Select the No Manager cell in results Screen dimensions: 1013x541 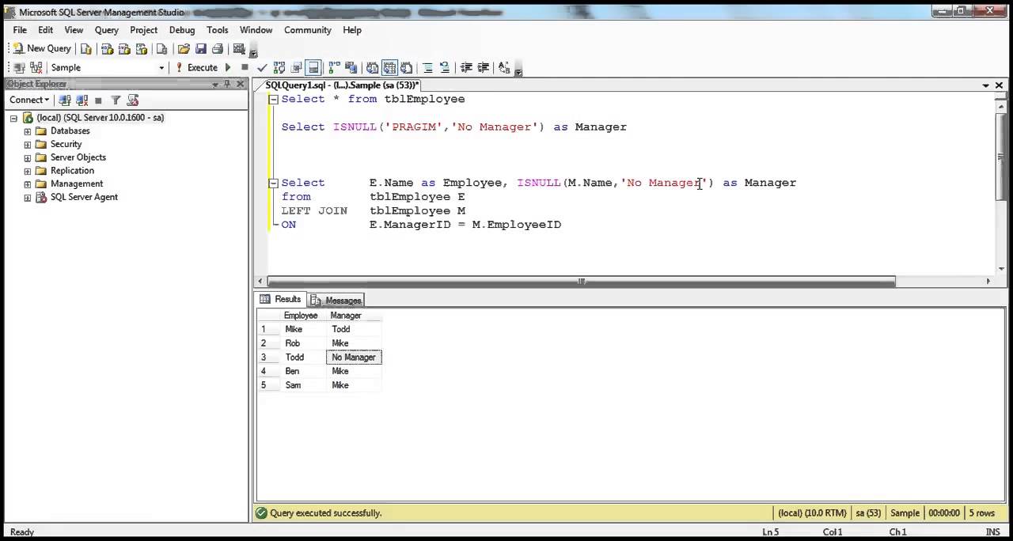(x=354, y=358)
